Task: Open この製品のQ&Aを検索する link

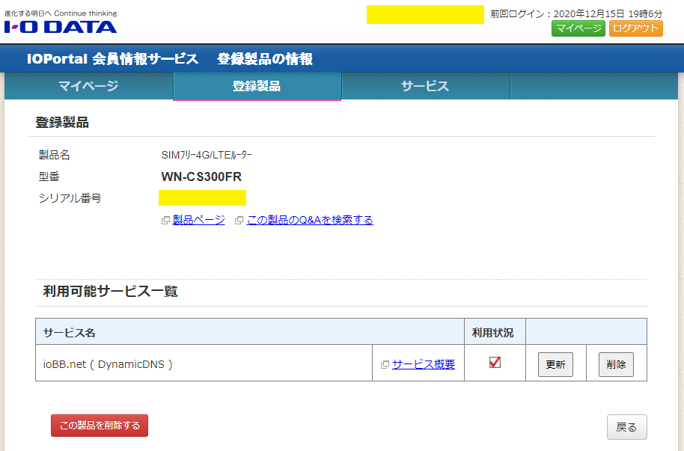Action: [x=310, y=220]
